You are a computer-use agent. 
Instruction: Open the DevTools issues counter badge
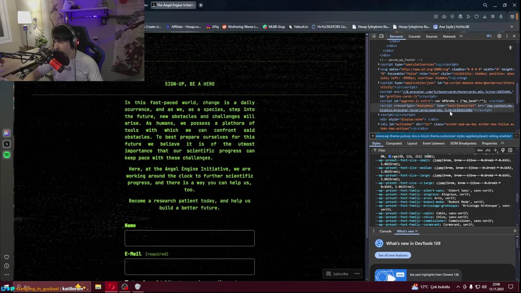click(489, 36)
